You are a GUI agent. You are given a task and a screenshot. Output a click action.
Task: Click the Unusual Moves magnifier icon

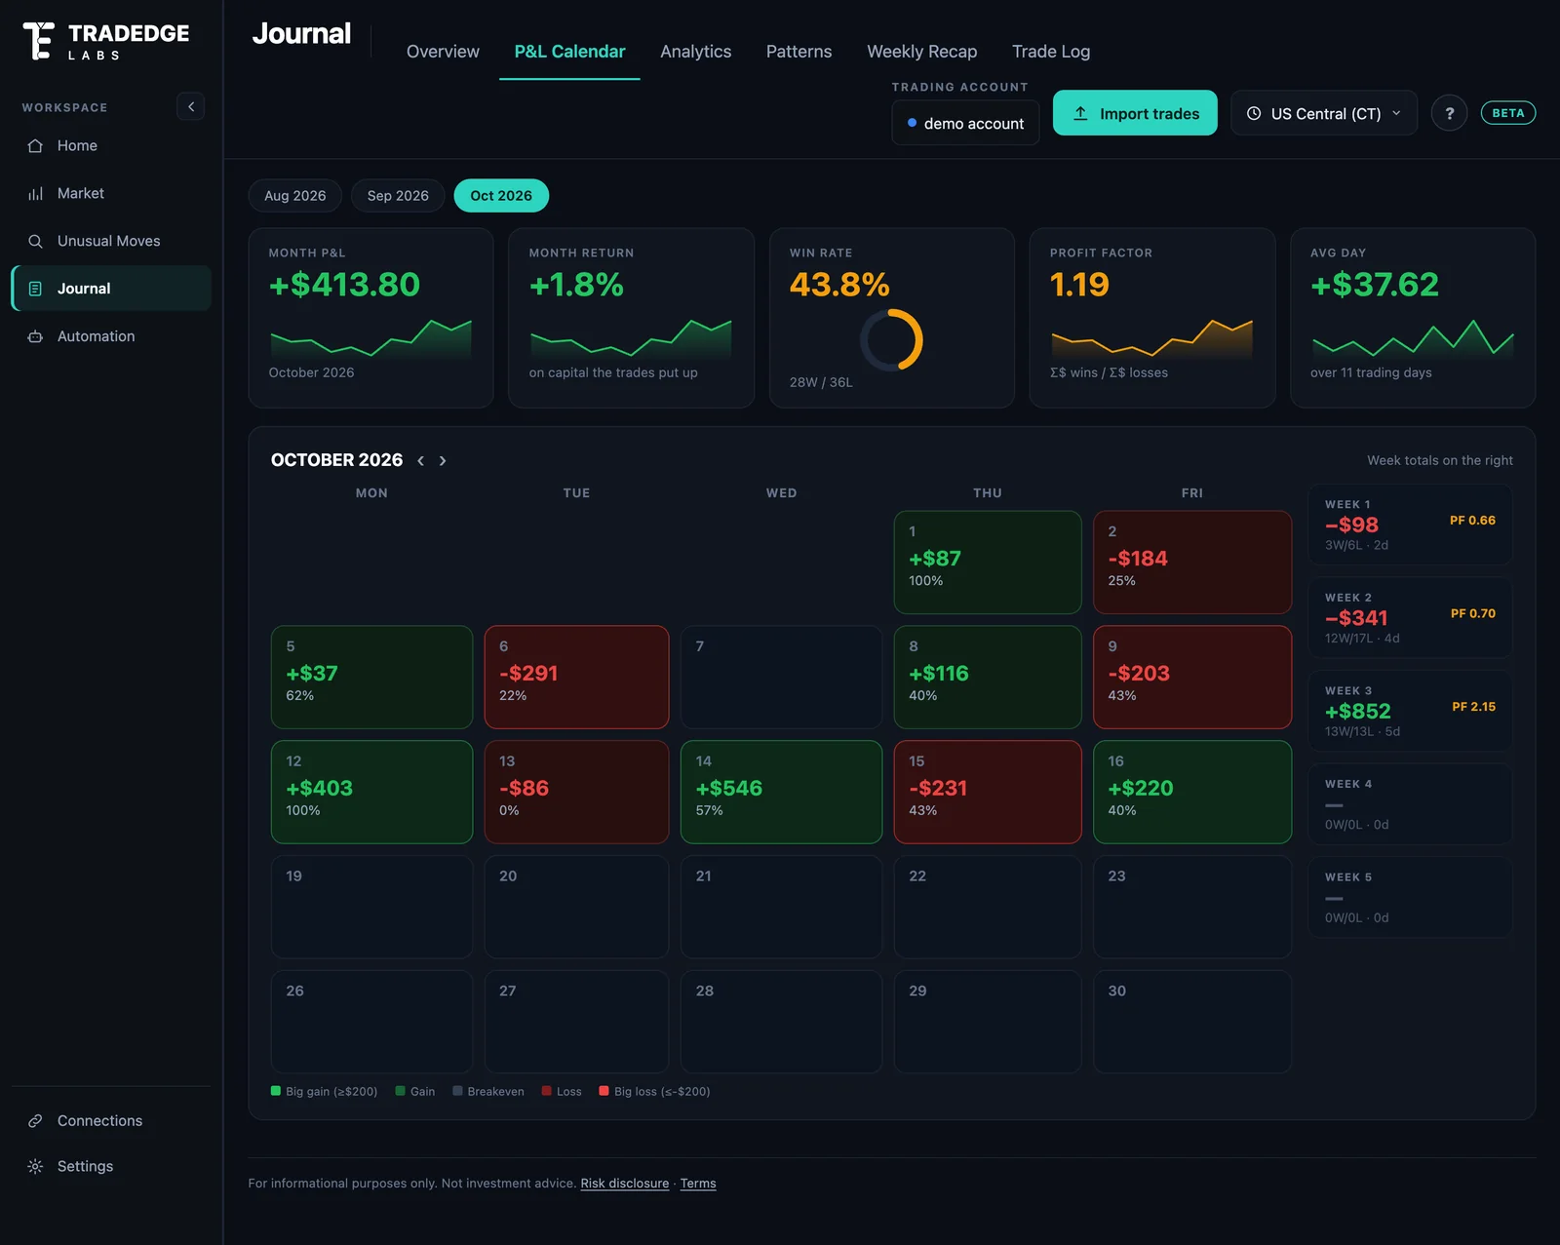35,241
